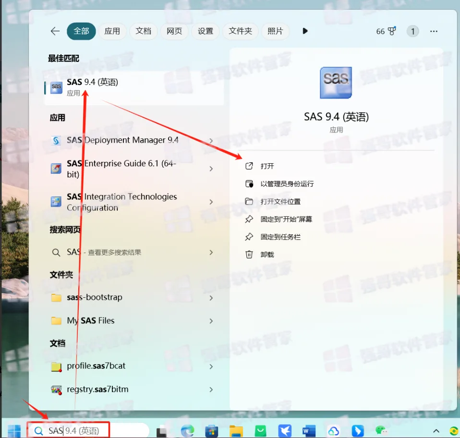Viewport: 460px width, 438px height.
Task: Switch to the 文件夹 filter tab
Action: pos(240,31)
